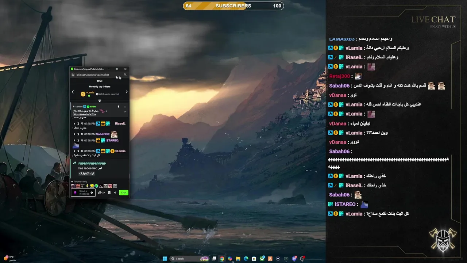
Task: Open File Explorer from the taskbar
Action: [x=238, y=259]
